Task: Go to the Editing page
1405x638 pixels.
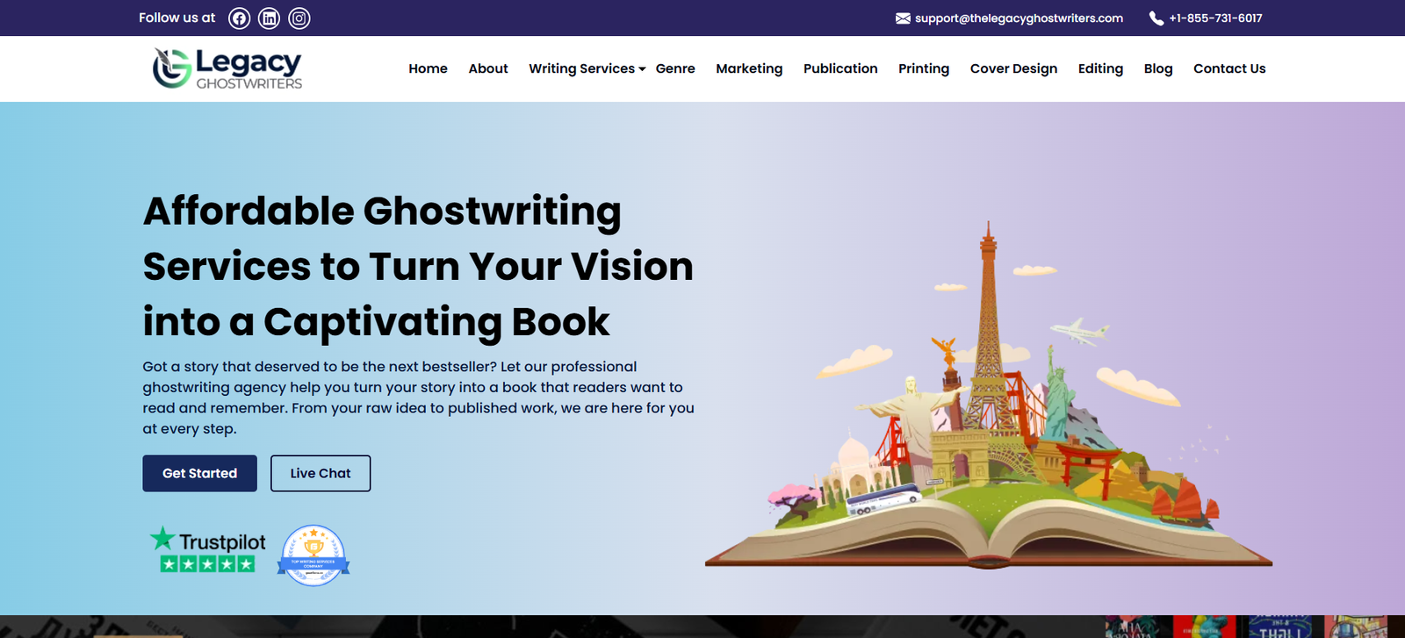Action: point(1100,68)
